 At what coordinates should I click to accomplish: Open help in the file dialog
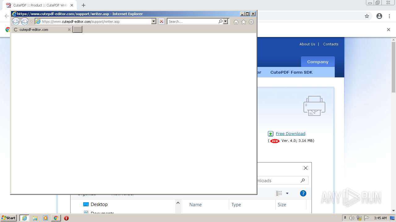pos(303,193)
